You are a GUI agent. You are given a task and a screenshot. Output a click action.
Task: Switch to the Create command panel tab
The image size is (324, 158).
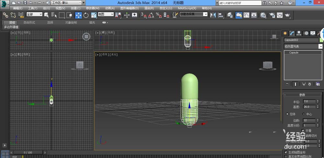click(285, 33)
